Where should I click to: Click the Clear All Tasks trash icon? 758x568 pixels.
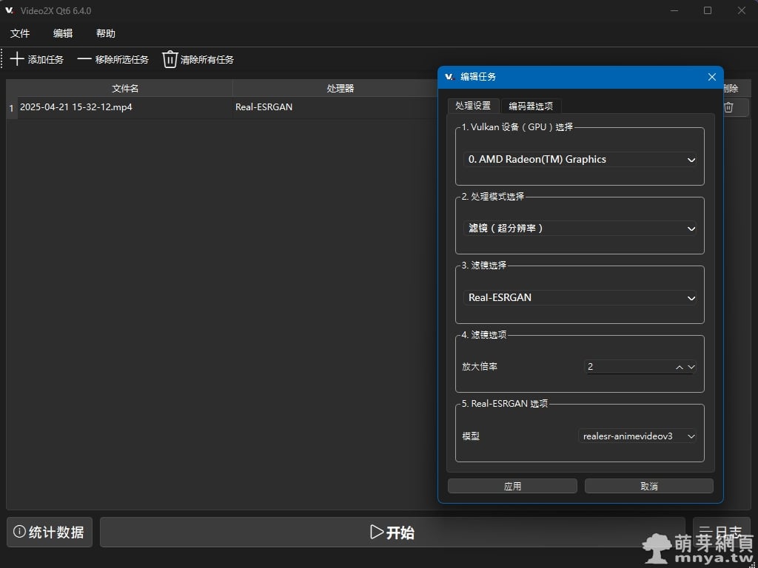click(x=170, y=59)
